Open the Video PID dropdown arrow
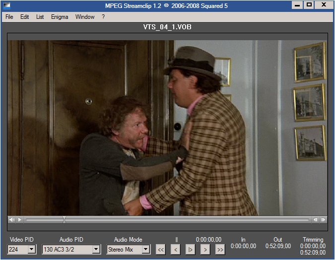335x260 pixels. pos(32,249)
